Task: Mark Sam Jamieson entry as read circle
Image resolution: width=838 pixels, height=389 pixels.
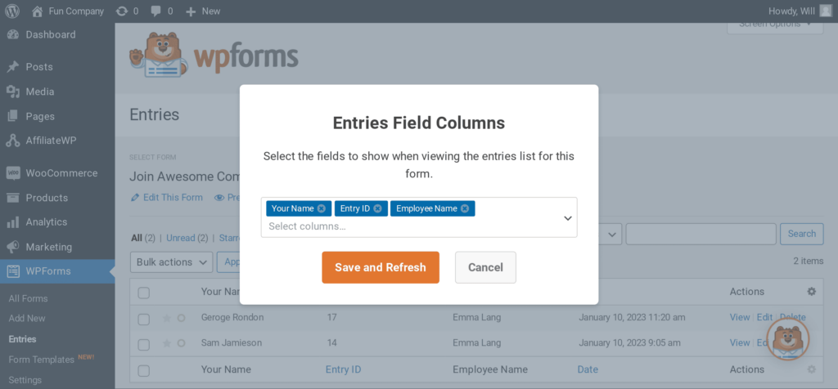Action: pyautogui.click(x=181, y=343)
